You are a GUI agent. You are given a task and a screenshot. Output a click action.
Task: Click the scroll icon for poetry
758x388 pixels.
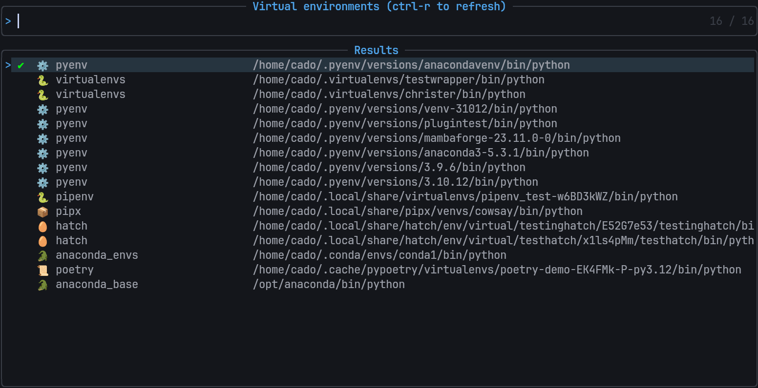[x=43, y=270]
